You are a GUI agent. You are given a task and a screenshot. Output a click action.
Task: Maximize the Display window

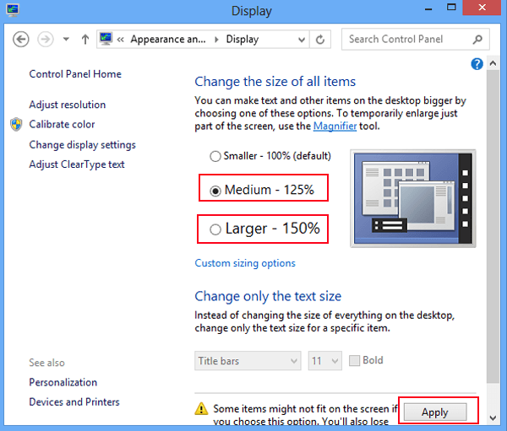[451, 8]
